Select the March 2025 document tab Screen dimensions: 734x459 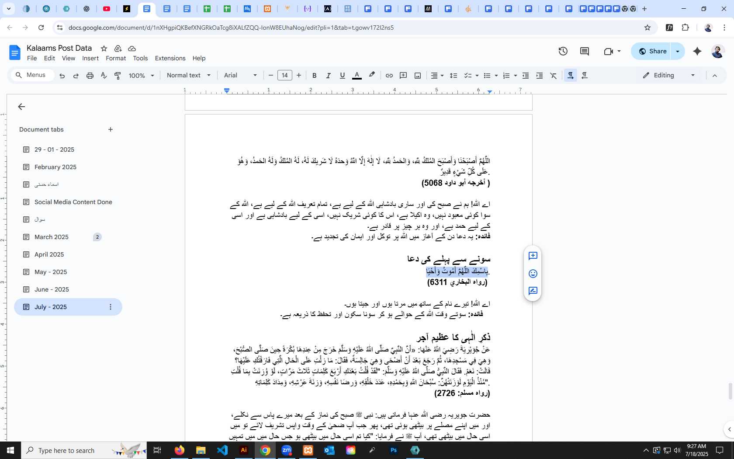[x=68, y=237]
